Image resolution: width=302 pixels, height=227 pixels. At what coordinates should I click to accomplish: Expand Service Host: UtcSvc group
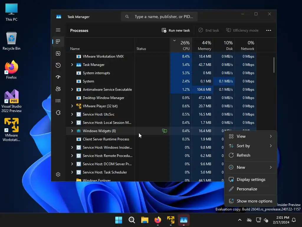(72, 114)
